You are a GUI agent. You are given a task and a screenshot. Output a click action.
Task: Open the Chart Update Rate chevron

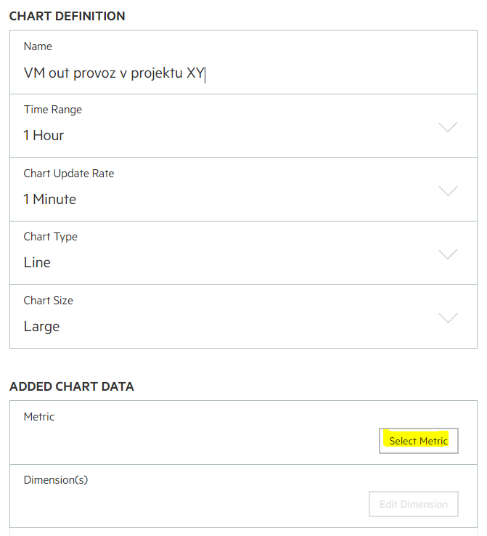point(448,191)
